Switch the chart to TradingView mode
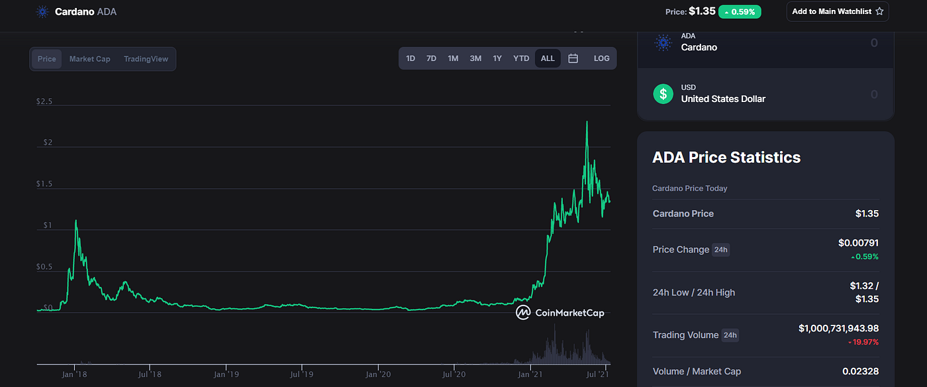The height and width of the screenshot is (387, 927). point(146,58)
